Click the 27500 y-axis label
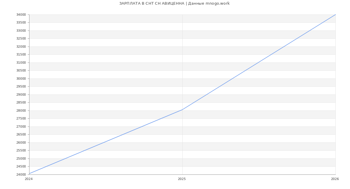The image size is (350, 189). point(21,119)
